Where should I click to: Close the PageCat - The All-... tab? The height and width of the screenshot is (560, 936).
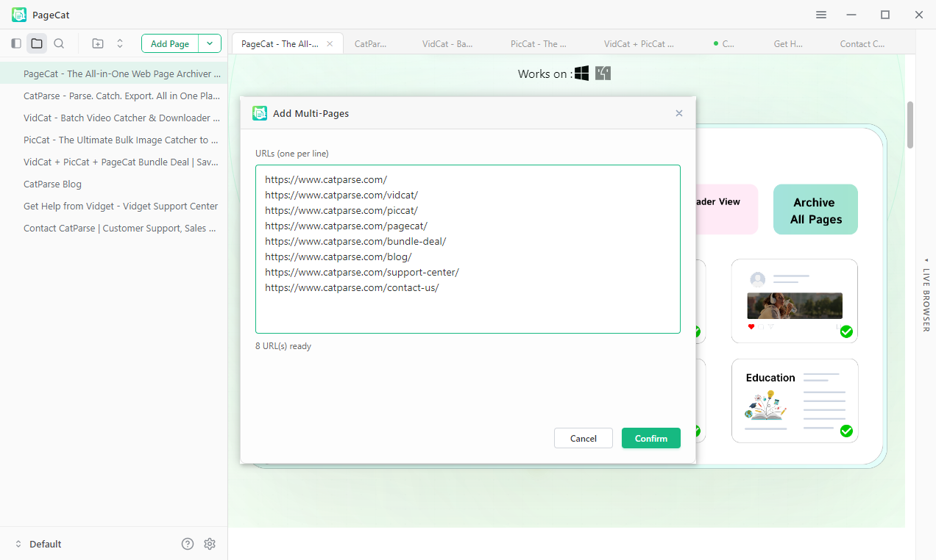tap(330, 43)
